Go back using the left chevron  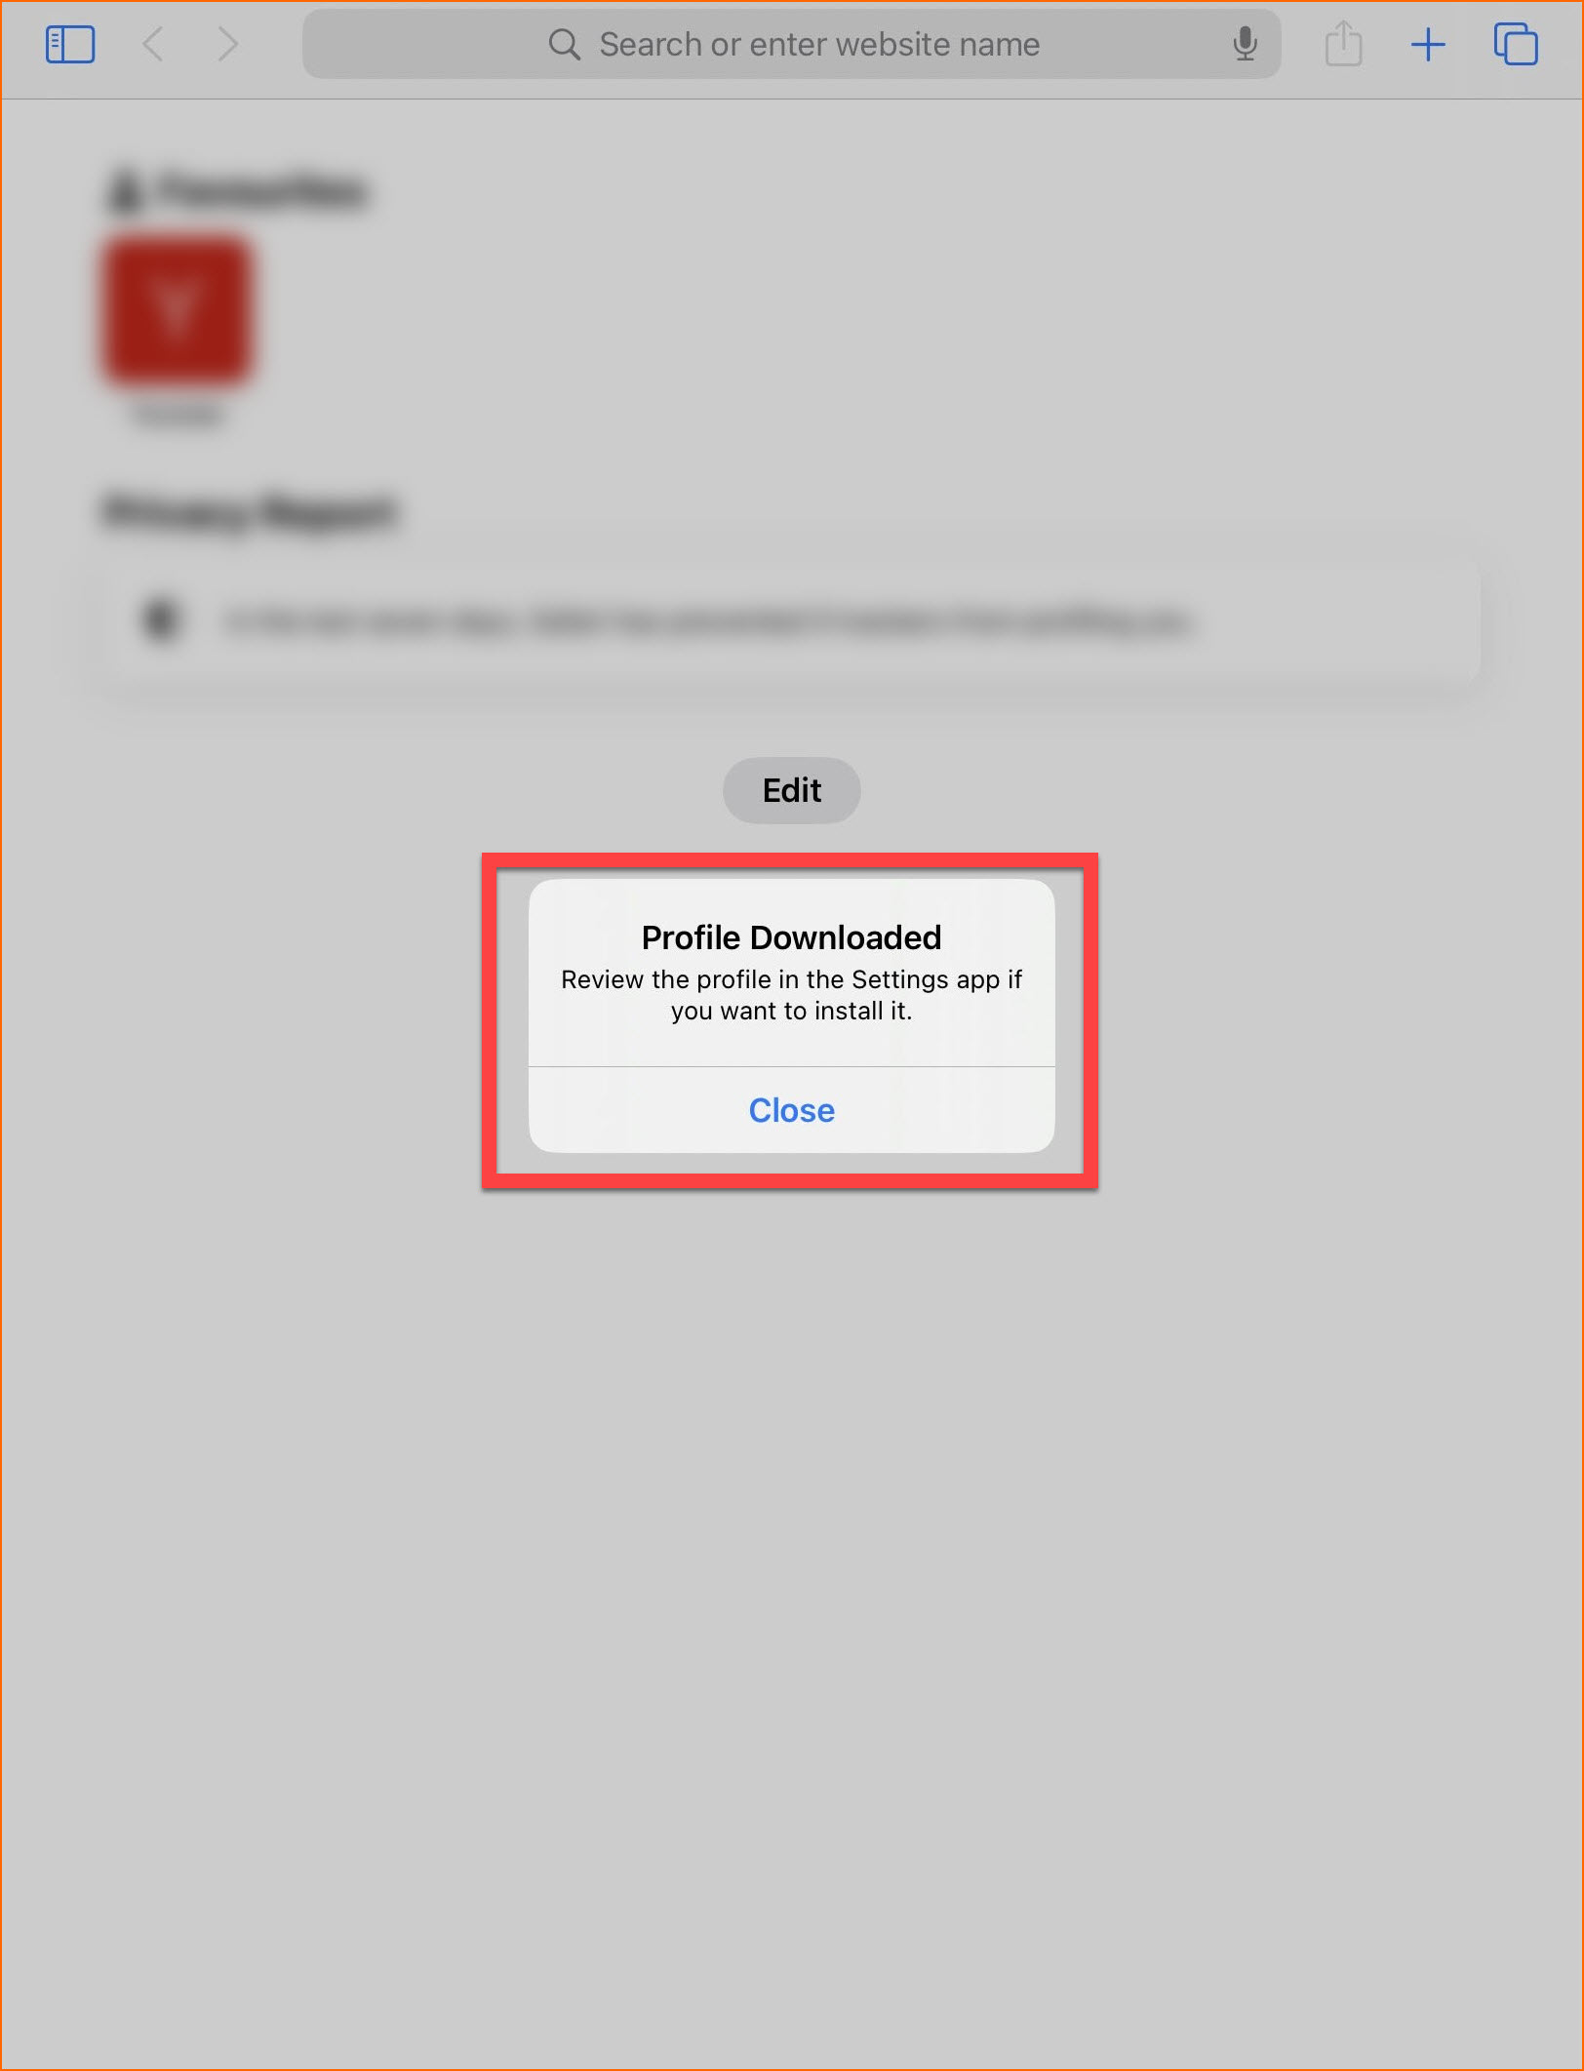[x=152, y=44]
